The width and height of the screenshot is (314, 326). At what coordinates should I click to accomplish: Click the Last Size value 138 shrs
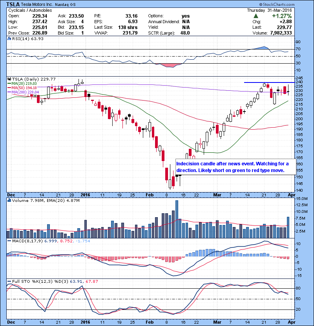click(x=128, y=27)
